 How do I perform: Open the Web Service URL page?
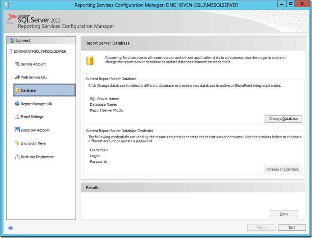pos(34,77)
